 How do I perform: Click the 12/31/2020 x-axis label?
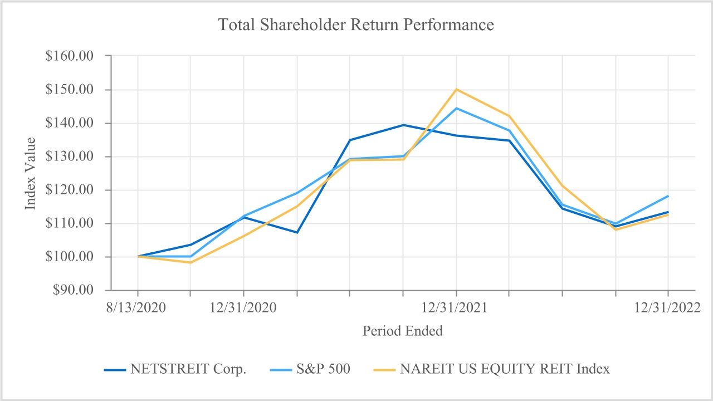tap(243, 307)
